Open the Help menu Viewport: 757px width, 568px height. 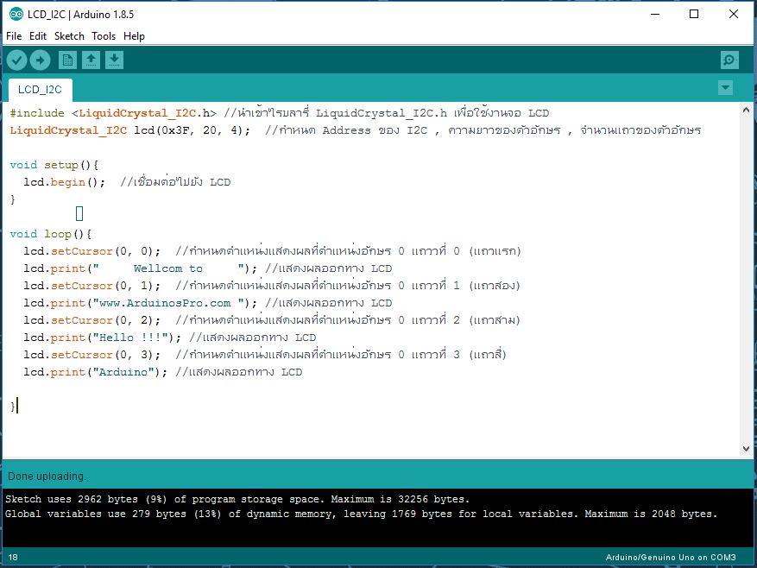pyautogui.click(x=135, y=36)
